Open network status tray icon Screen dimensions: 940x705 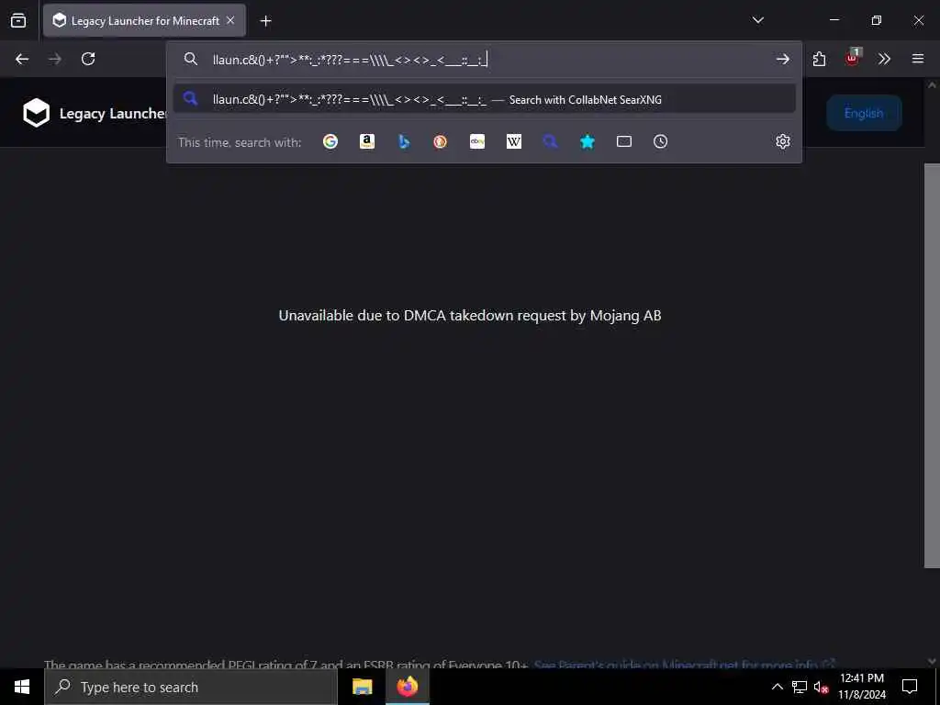[800, 687]
